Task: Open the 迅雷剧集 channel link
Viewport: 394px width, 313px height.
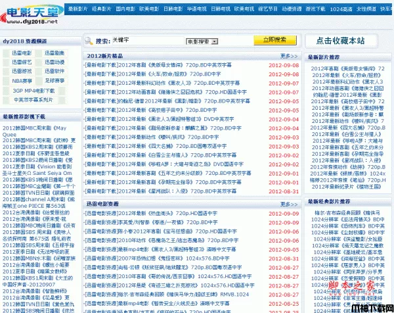Action: pos(55,53)
